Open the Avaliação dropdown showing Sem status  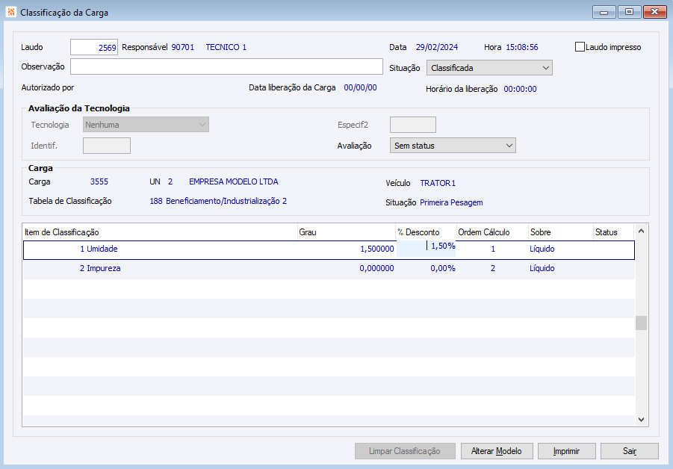[x=453, y=146]
